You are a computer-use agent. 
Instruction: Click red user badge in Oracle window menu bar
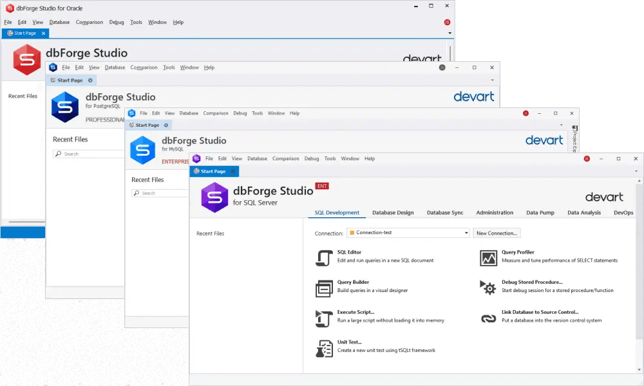coord(447,22)
